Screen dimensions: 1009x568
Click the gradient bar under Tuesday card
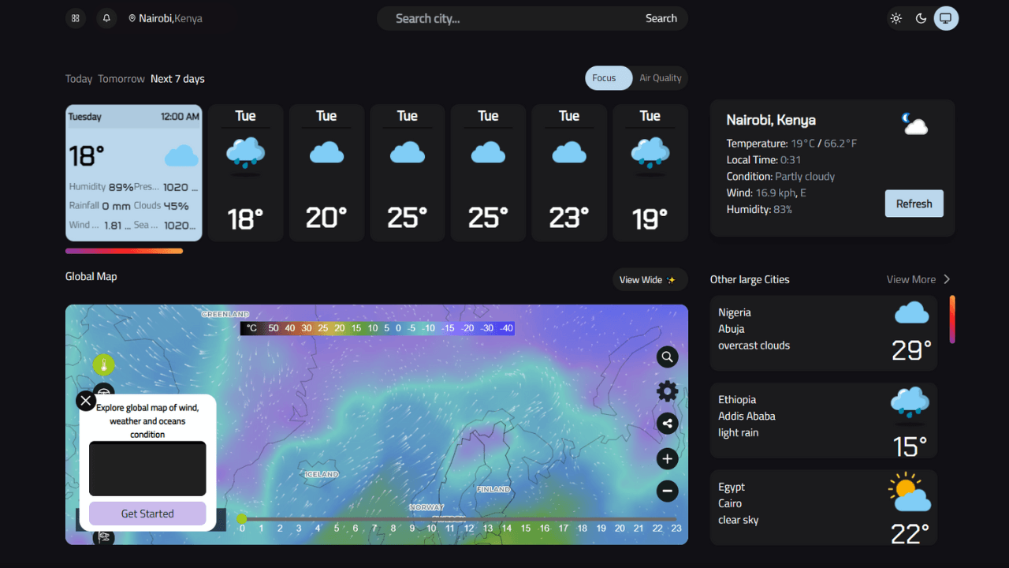(x=125, y=251)
